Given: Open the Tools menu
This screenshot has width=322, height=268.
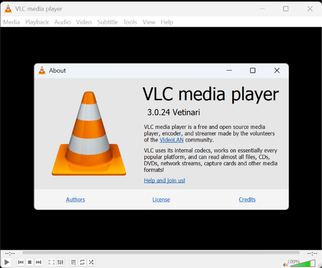Looking at the screenshot, I should click(x=130, y=22).
